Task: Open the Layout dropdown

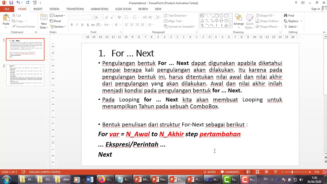Action: point(57,16)
